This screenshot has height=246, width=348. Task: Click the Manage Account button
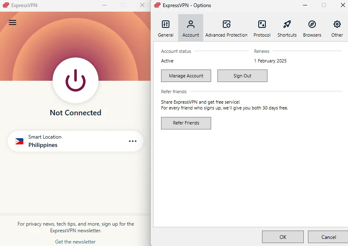(x=186, y=76)
